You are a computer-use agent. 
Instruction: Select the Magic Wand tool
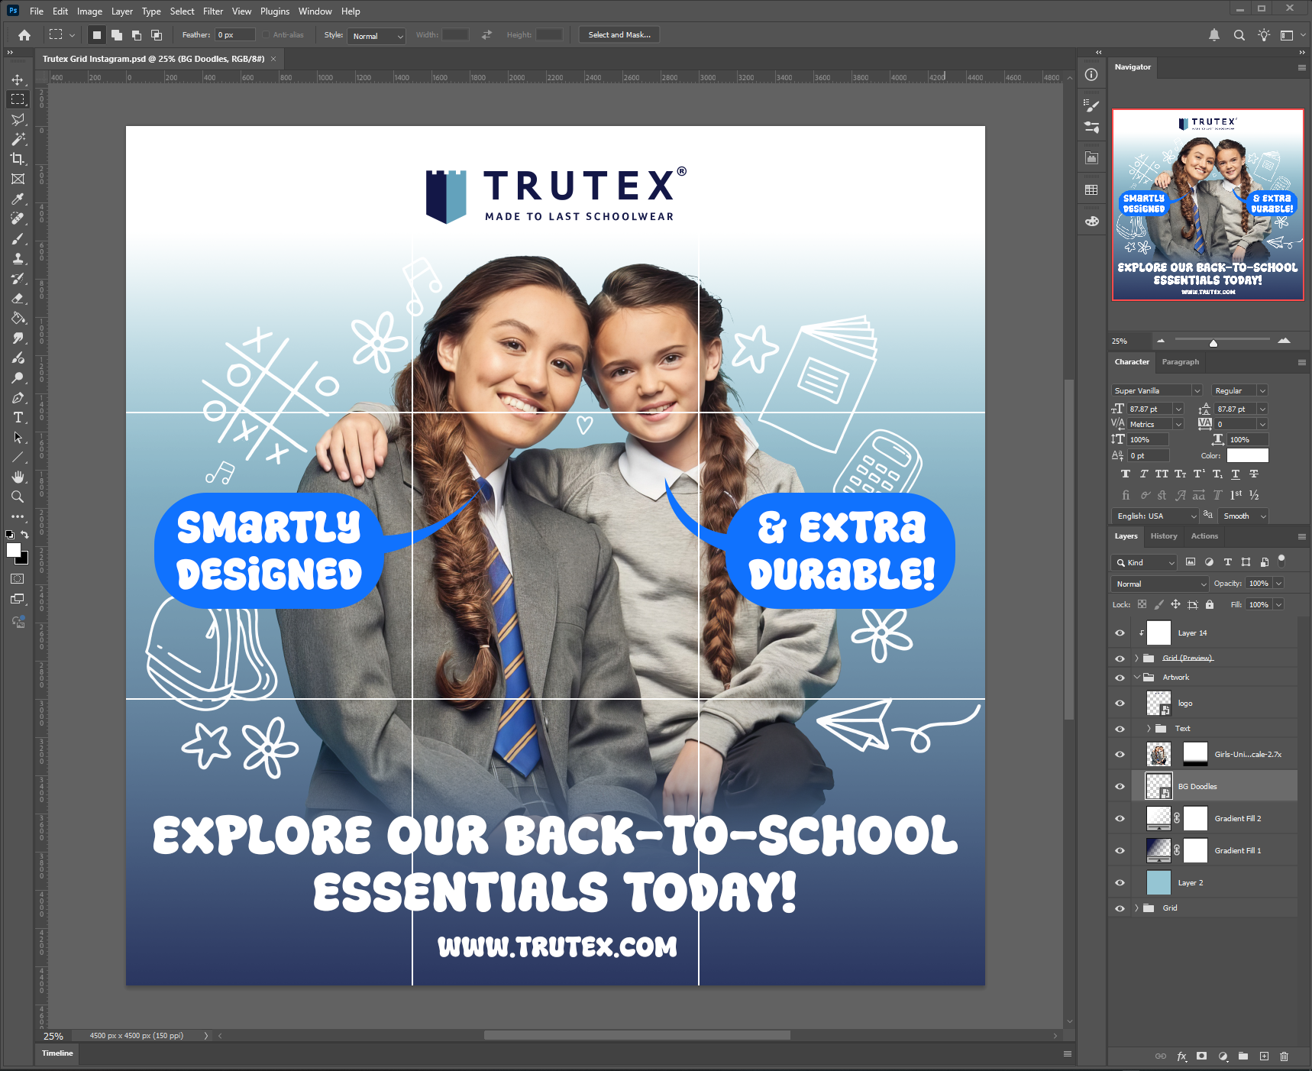point(18,139)
